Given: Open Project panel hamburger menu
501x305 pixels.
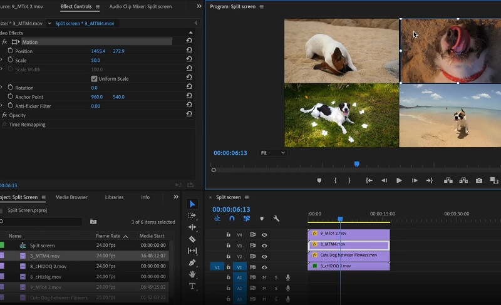Looking at the screenshot, I should pos(43,197).
